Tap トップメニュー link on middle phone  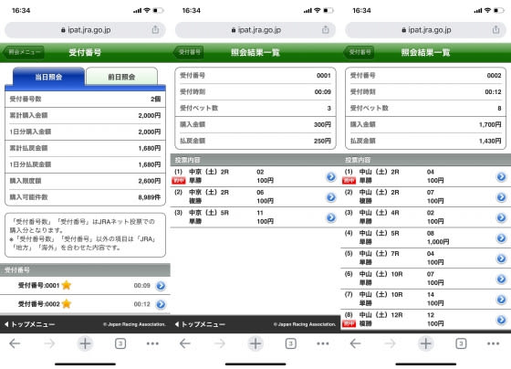point(200,324)
